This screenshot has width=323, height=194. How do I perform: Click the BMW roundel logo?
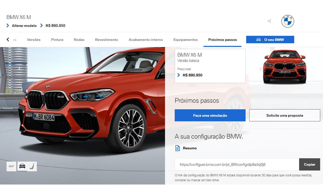click(288, 21)
